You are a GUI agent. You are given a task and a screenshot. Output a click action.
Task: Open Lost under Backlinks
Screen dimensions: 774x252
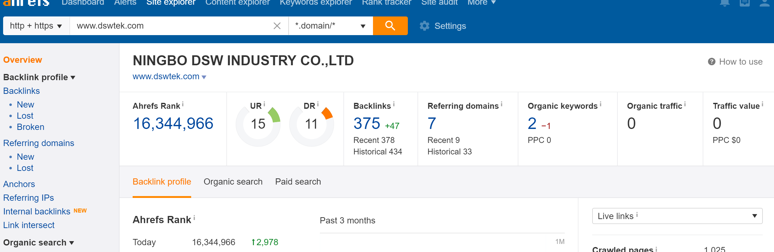[25, 116]
